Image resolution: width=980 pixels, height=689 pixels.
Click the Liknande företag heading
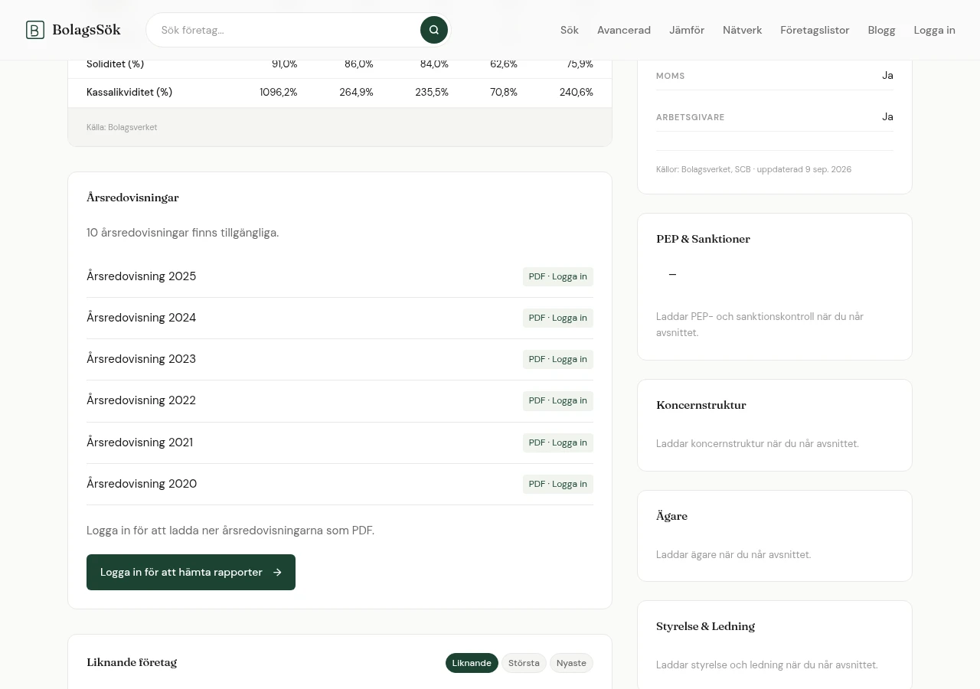[x=132, y=662]
